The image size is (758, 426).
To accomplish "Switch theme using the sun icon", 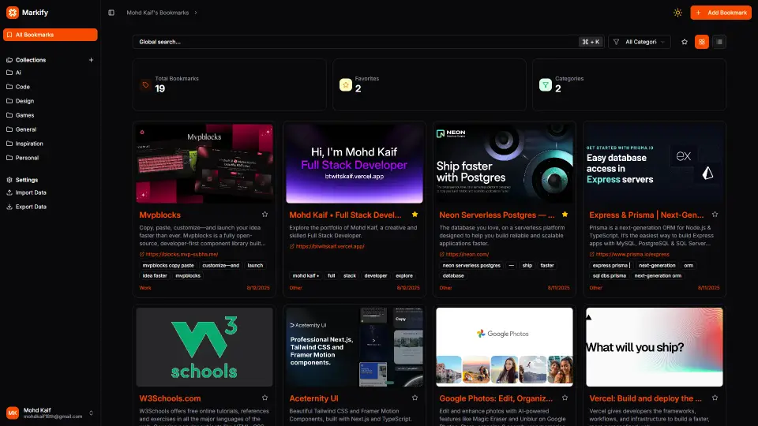I will [677, 13].
